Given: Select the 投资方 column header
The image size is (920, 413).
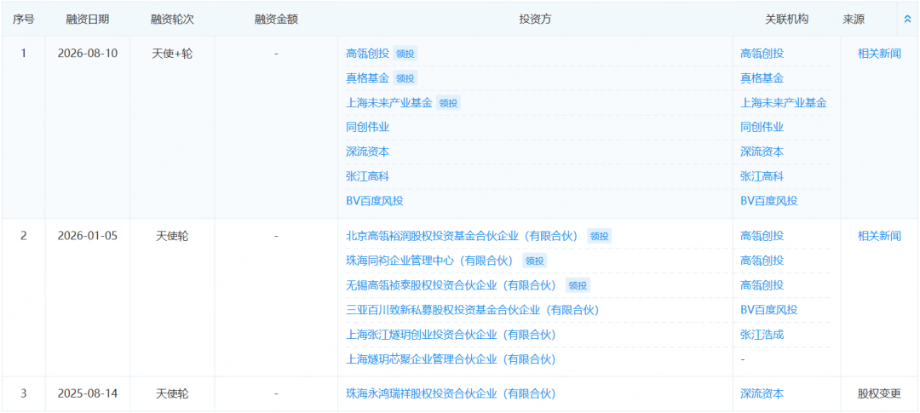Looking at the screenshot, I should coord(535,20).
